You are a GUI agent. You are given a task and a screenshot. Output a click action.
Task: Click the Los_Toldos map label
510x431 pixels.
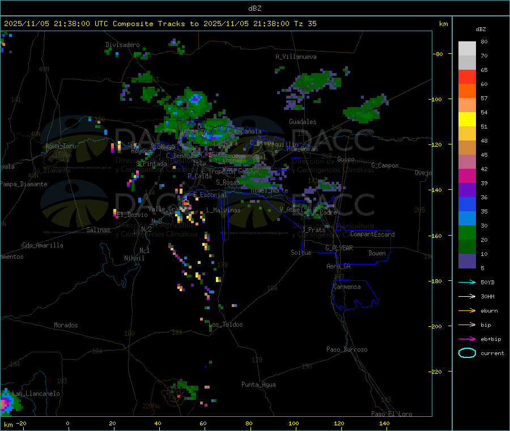[x=226, y=325]
